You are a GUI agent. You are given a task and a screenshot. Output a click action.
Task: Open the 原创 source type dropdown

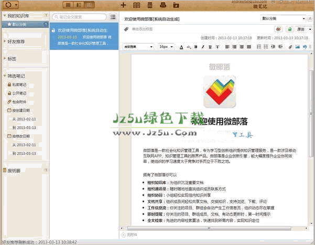click(304, 29)
